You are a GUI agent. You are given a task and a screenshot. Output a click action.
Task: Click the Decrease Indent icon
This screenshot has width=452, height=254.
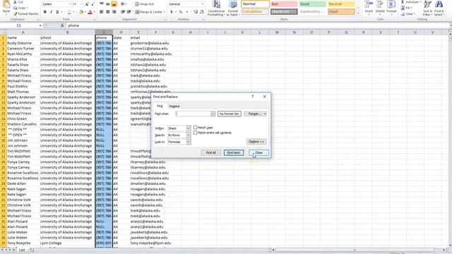[x=122, y=12]
